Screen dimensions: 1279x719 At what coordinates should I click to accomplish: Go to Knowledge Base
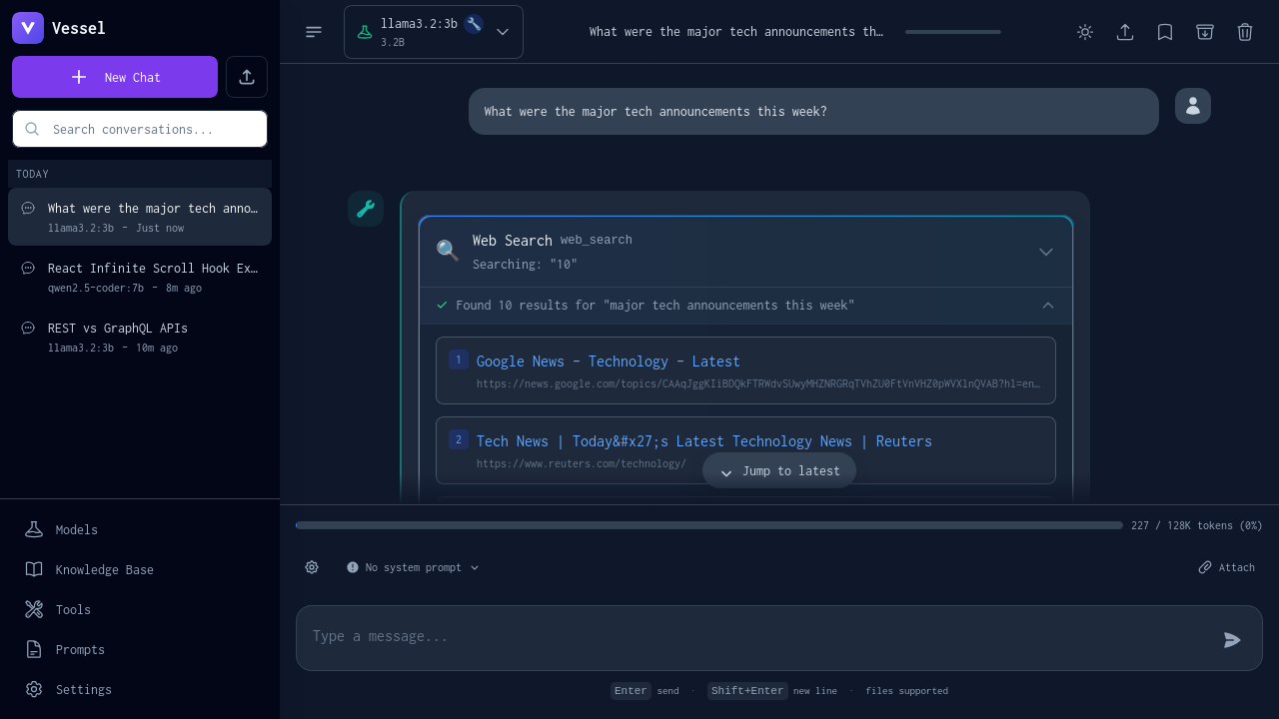tap(104, 569)
